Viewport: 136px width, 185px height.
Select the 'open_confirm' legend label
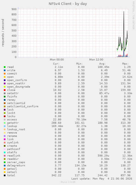point(17,80)
